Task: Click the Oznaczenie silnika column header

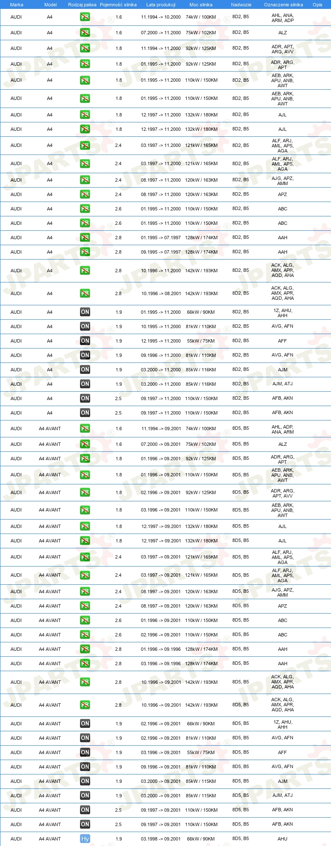Action: pyautogui.click(x=283, y=5)
